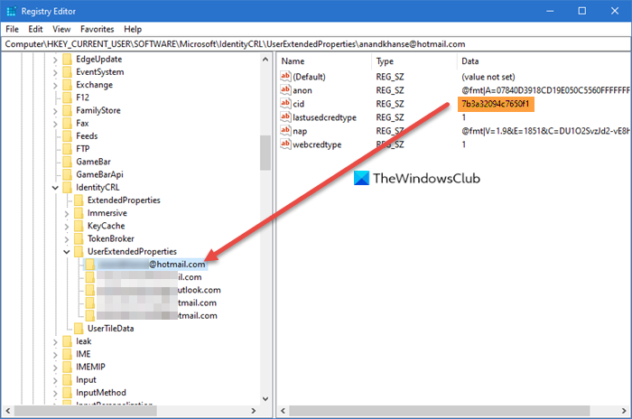Select the account key ending utlook.com
Viewport: 632px width, 419px height.
point(159,291)
